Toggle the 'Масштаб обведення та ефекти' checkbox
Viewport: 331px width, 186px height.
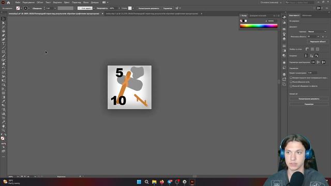[291, 86]
